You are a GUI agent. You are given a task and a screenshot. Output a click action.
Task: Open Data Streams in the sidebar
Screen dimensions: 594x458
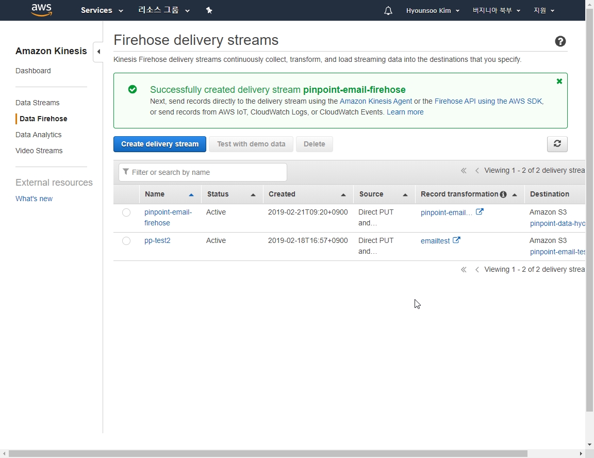pos(38,103)
